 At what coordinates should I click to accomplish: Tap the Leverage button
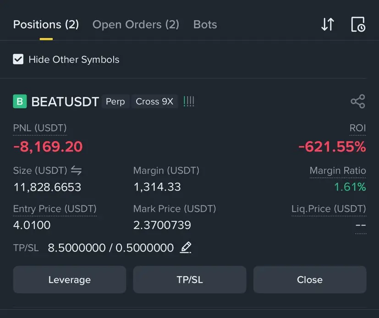point(70,280)
